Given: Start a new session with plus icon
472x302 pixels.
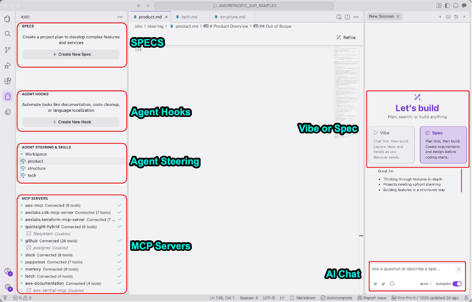Looking at the screenshot, I should point(440,17).
